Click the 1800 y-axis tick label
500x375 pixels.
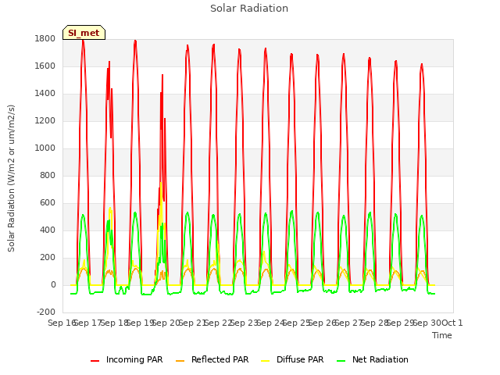click(x=45, y=39)
